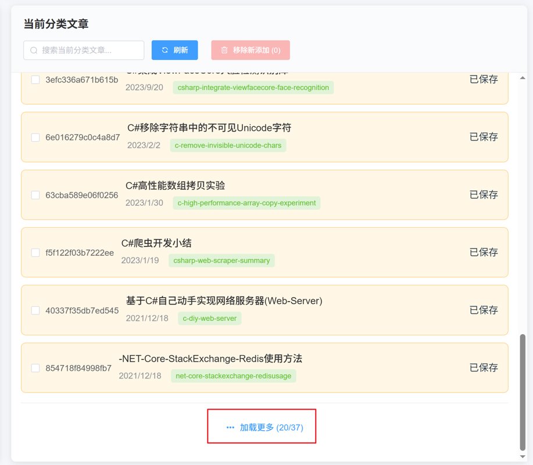Click the ellipsis icon beside 加载更多
533x465 pixels.
tap(230, 427)
